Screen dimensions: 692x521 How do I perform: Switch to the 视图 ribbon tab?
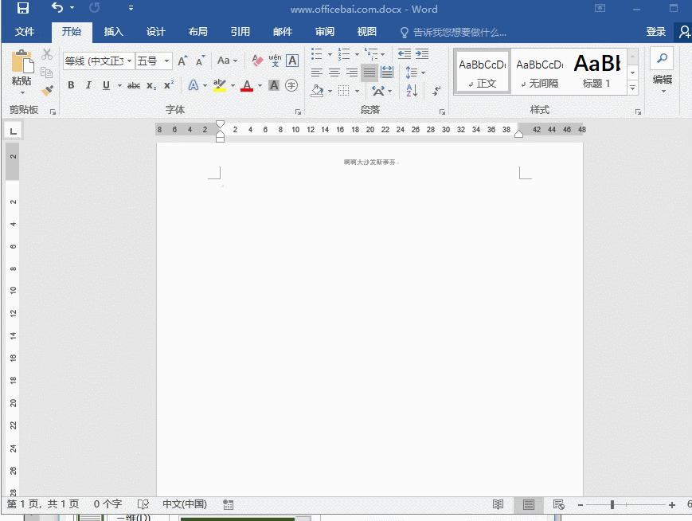(367, 32)
